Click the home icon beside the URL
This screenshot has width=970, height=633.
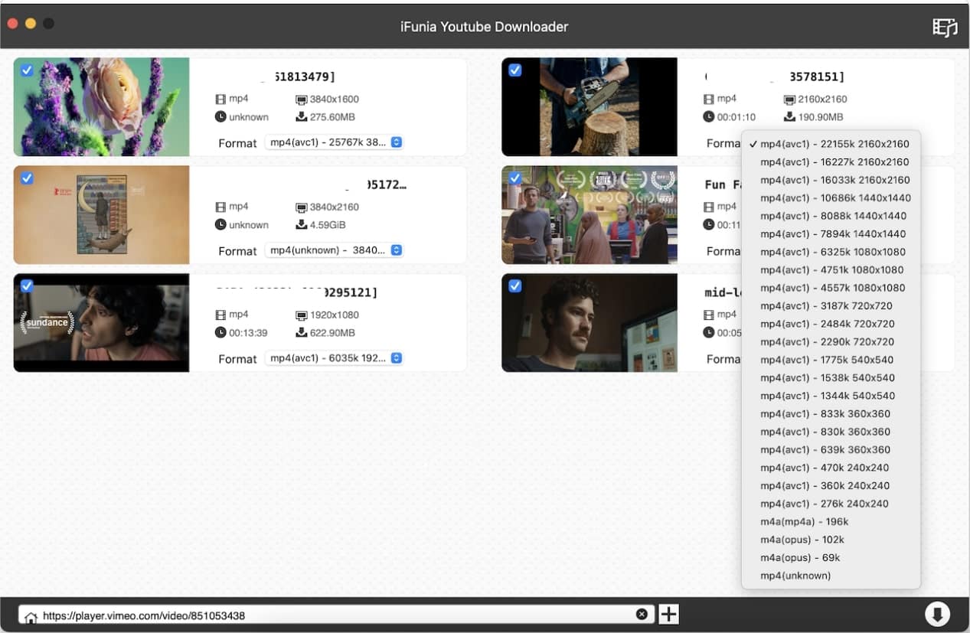[x=31, y=616]
